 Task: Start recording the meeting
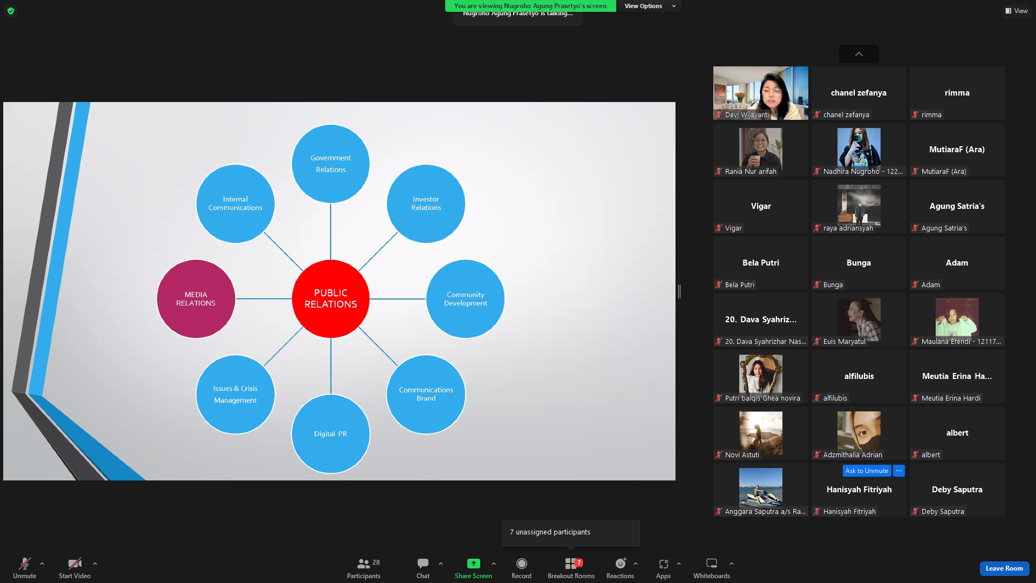(x=521, y=568)
